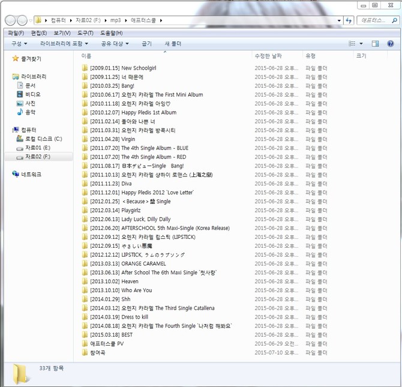Open the 편집(E) menu

click(39, 33)
